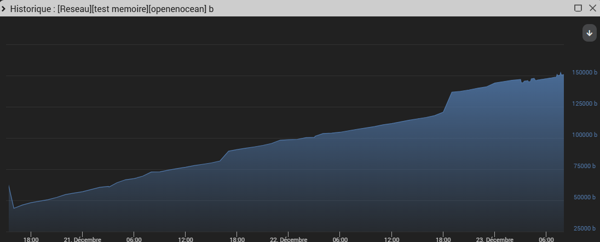This screenshot has height=242, width=600.
Task: Click the initial peak before the drop near 42000 b
Action: [9, 186]
